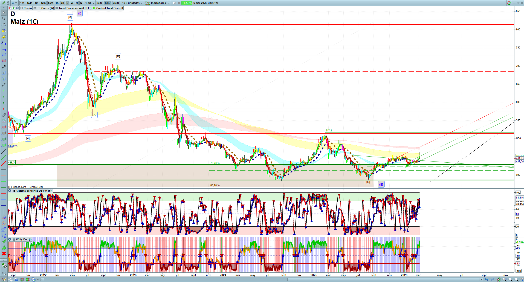Switch to the weekly W timeframe
This screenshot has height=282, width=524.
click(72, 3)
